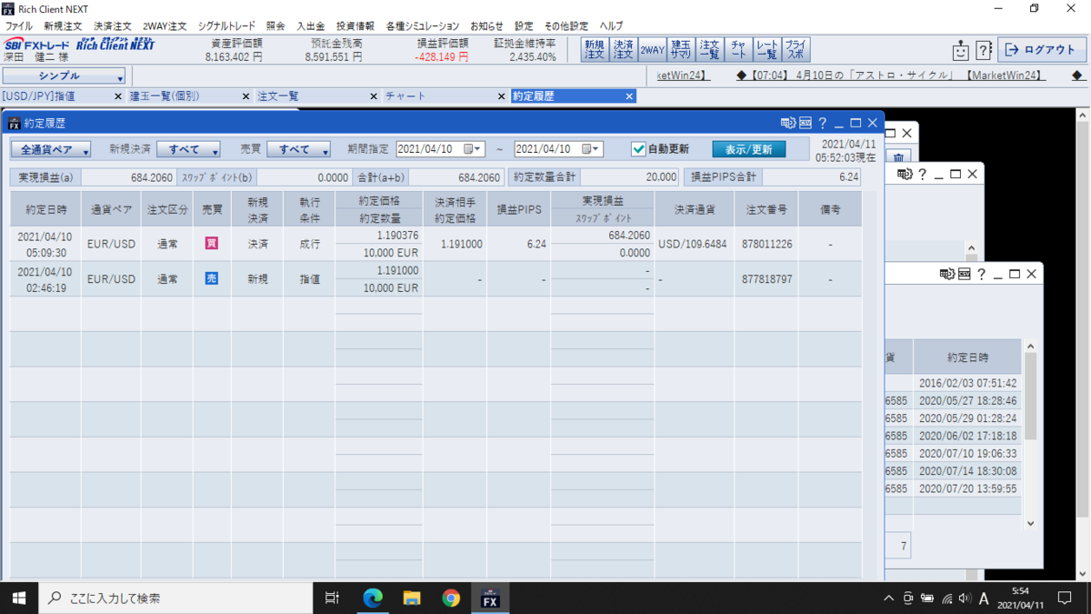Open the end date calendar picker
Viewport: 1091px width, 614px height.
click(x=591, y=149)
